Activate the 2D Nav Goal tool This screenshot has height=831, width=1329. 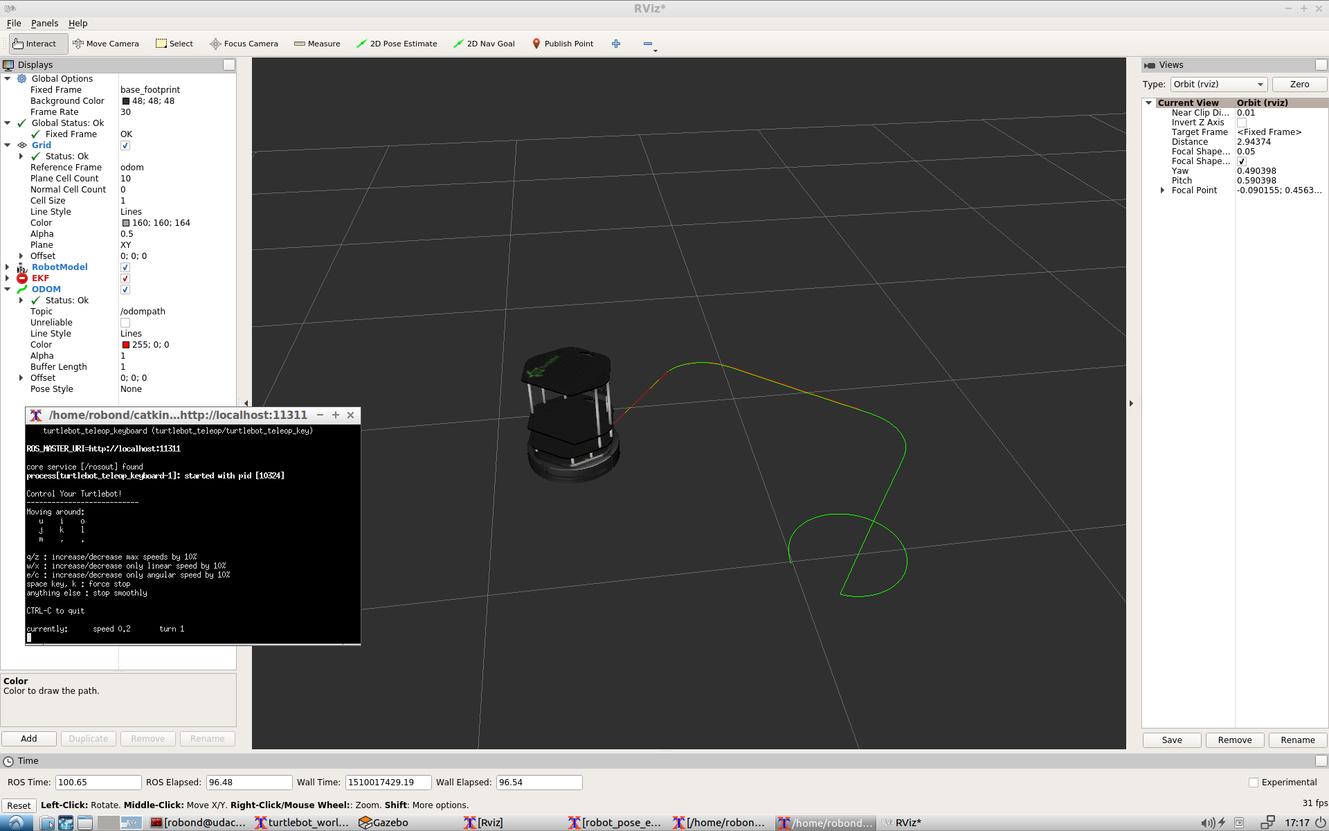coord(484,44)
